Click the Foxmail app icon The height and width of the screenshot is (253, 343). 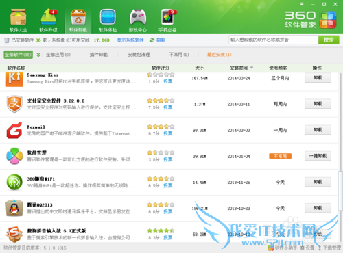pyautogui.click(x=14, y=130)
